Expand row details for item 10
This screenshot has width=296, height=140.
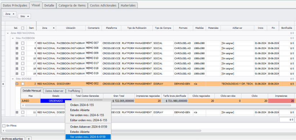(x=17, y=58)
